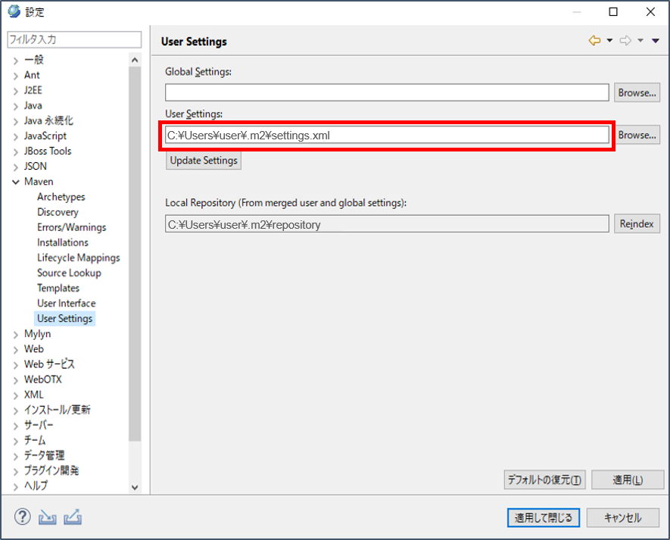Click the 適用して閉じる button
The width and height of the screenshot is (670, 540).
pyautogui.click(x=544, y=518)
